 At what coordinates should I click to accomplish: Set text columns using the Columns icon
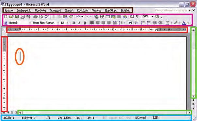point(119,17)
